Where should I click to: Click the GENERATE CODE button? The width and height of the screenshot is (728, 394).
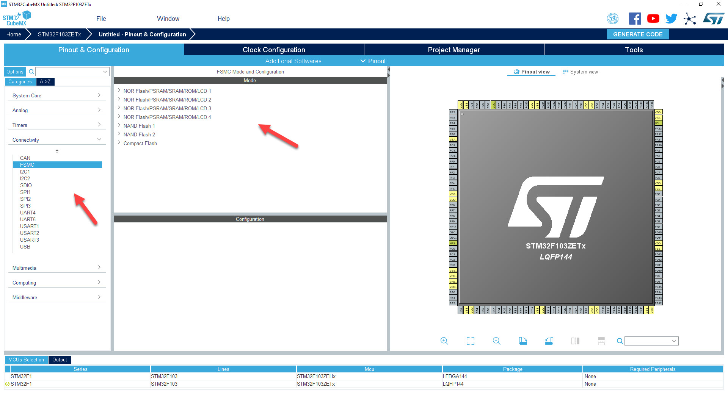[638, 34]
